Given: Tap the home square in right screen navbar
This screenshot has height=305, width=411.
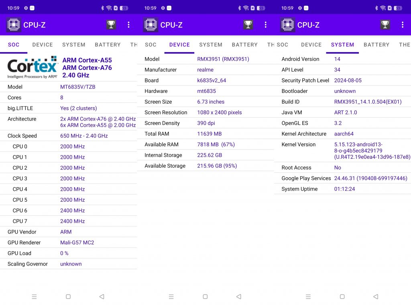Looking at the screenshot, I should pyautogui.click(x=342, y=297).
